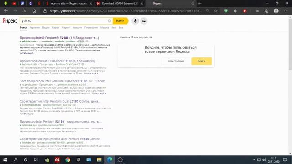292x164 pixels.
Task: Open Windows taskbar search
Action: [16, 160]
